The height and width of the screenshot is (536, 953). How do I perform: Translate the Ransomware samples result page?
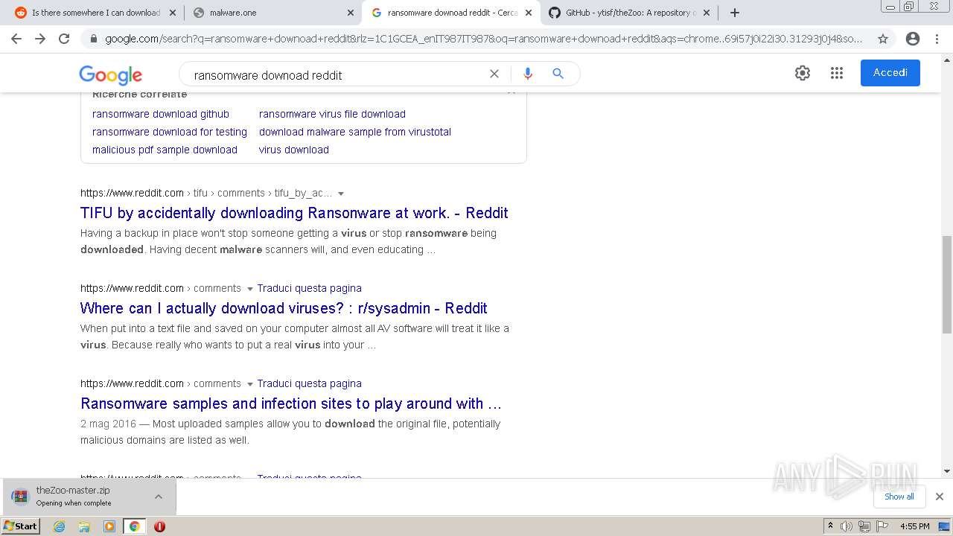click(310, 383)
